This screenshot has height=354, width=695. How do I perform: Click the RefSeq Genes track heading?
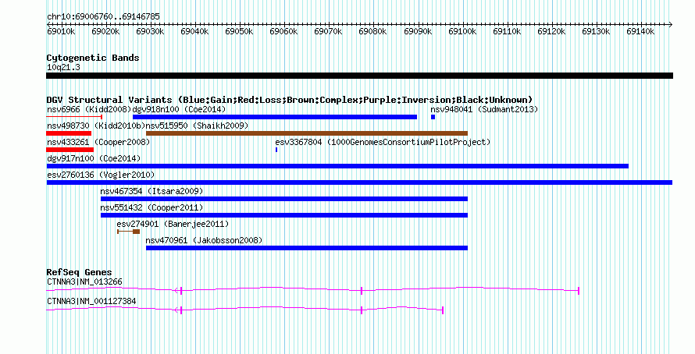(79, 272)
